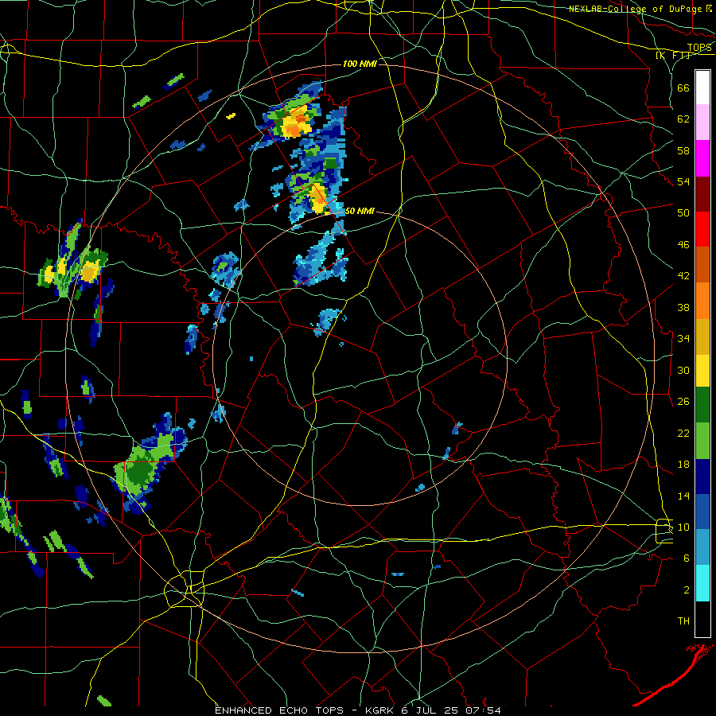The width and height of the screenshot is (716, 716).
Task: Click the highway loop interchange at the bottom left
Action: (186, 589)
